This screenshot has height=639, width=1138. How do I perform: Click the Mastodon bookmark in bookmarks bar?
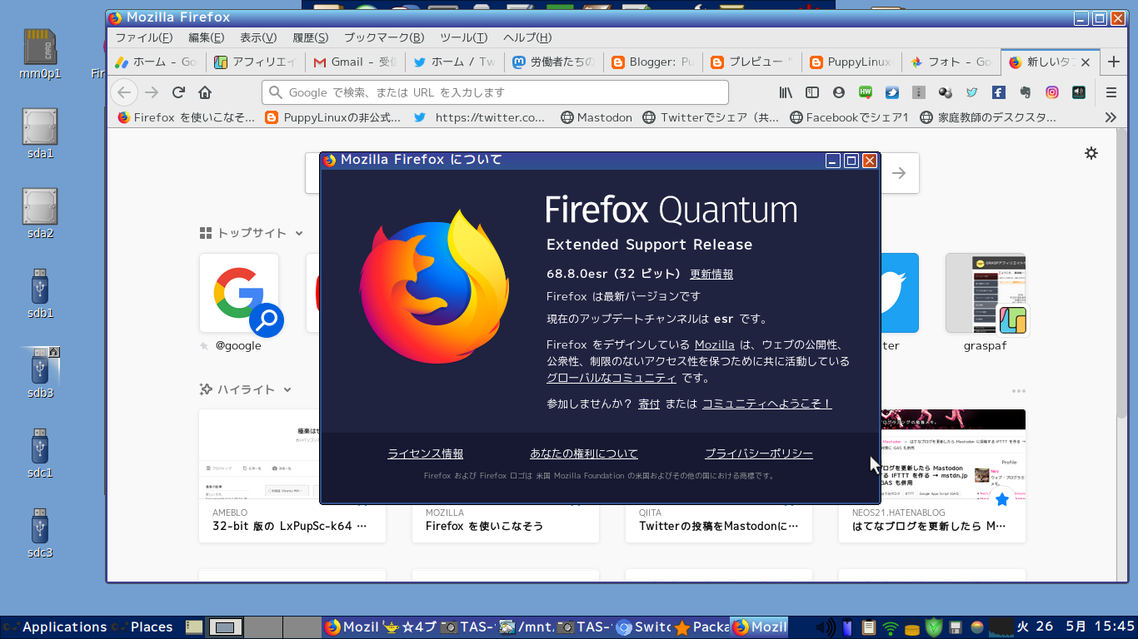click(x=596, y=118)
